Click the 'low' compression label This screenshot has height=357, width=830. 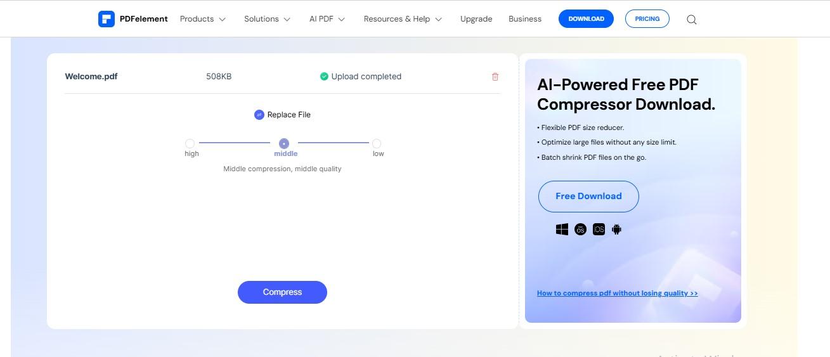click(x=379, y=153)
